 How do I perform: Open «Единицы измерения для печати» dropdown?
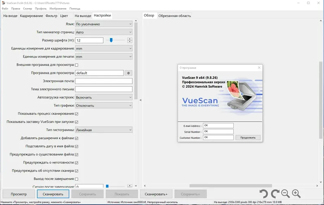click(104, 57)
